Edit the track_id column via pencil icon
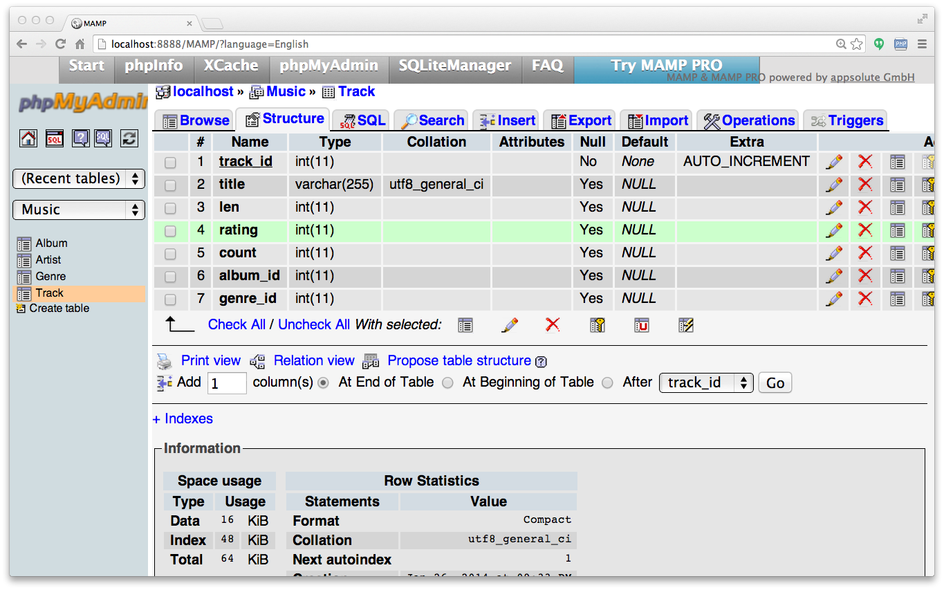 coord(835,162)
